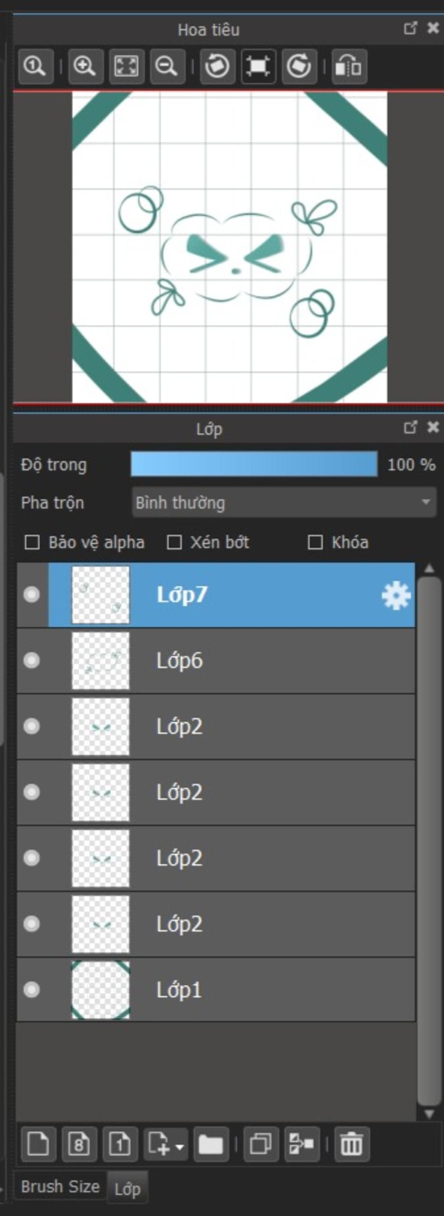
Task: Select the Lớp1 layer thumbnail
Action: [x=101, y=989]
